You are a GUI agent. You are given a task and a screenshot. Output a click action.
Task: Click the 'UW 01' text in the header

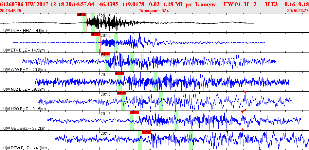(232, 4)
